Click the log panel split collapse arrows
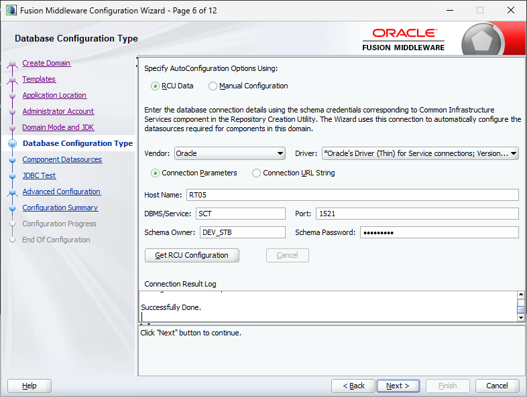Screen dimensions: 527x397 tap(145, 324)
